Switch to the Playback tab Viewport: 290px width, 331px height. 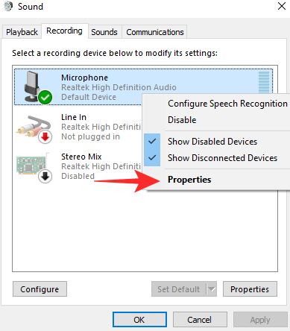22,32
